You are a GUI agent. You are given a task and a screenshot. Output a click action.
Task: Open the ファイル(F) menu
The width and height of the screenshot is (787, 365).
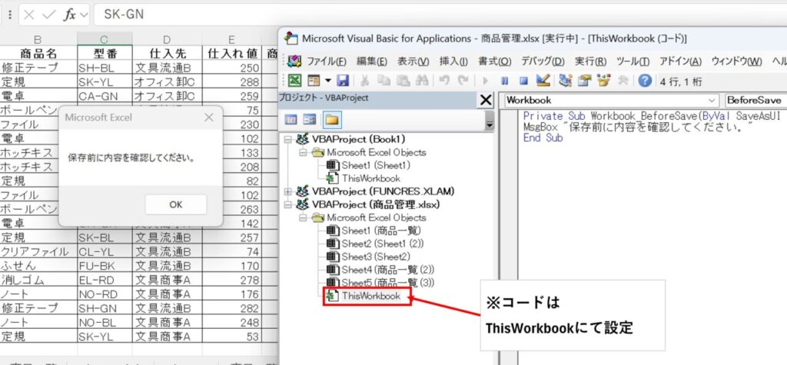[x=326, y=61]
